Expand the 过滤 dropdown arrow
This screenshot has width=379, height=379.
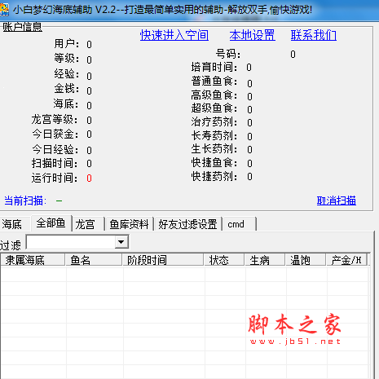click(121, 242)
